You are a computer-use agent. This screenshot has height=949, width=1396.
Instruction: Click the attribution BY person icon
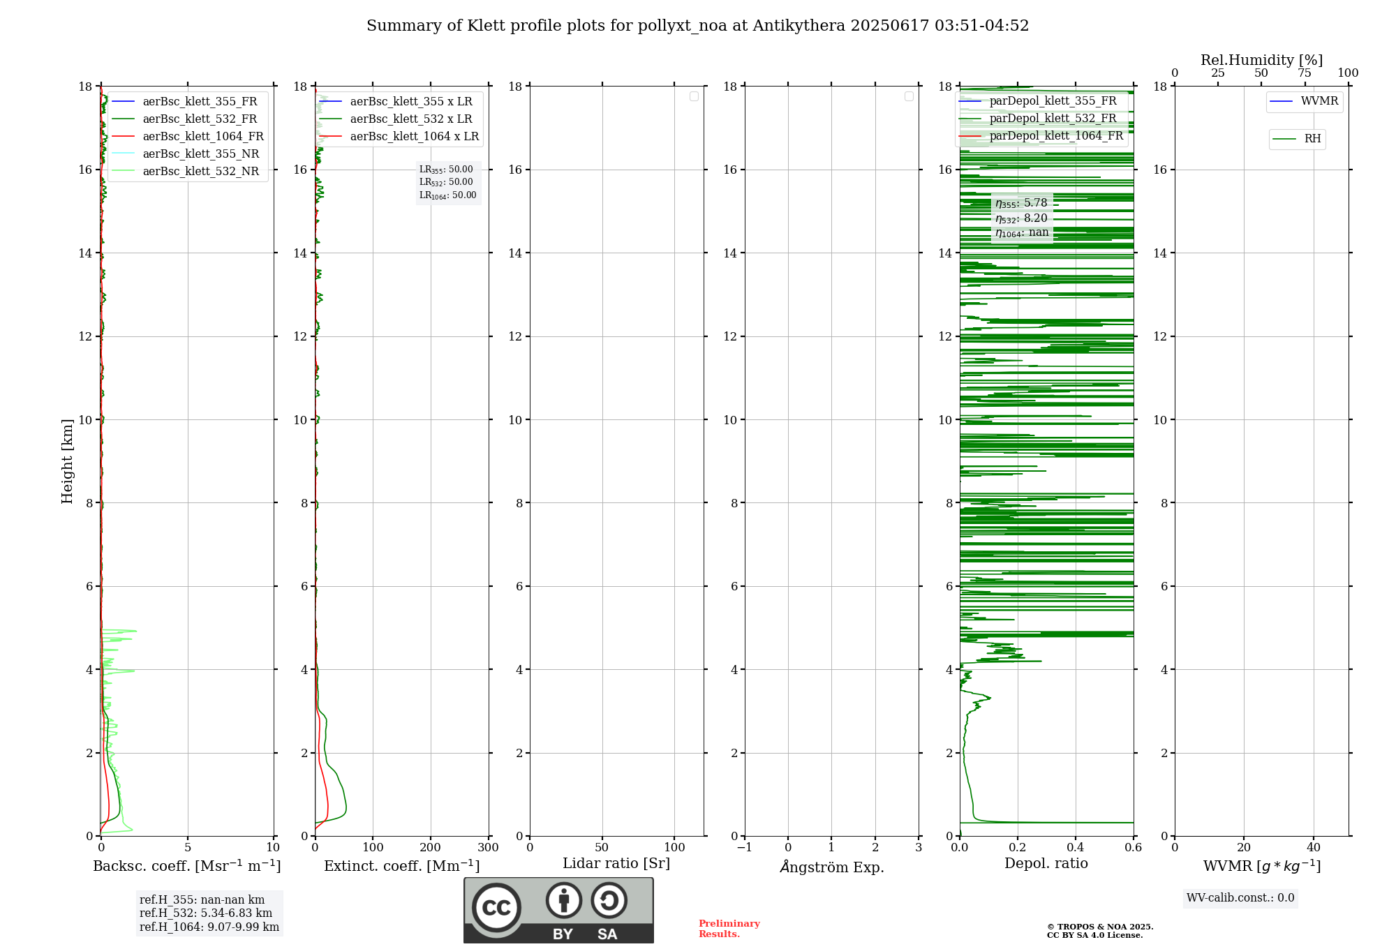pyautogui.click(x=564, y=900)
